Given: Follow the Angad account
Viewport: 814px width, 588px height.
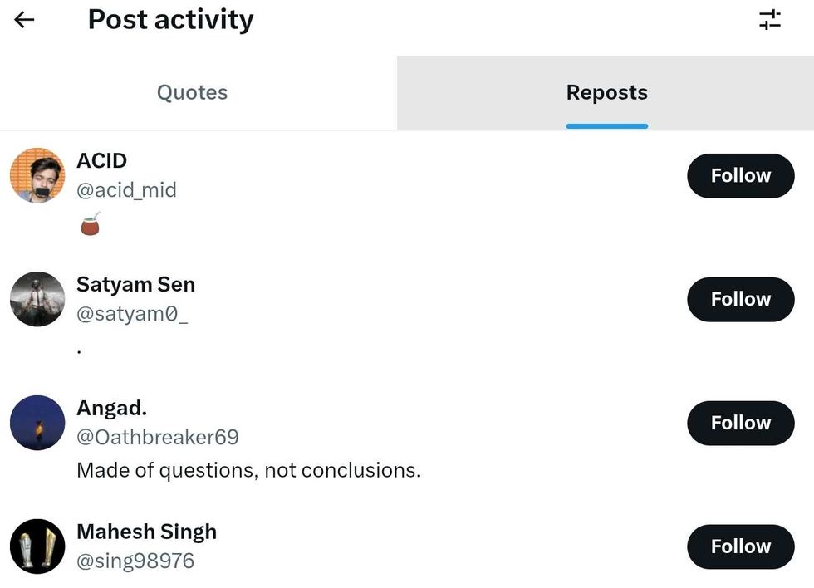Looking at the screenshot, I should coord(740,423).
